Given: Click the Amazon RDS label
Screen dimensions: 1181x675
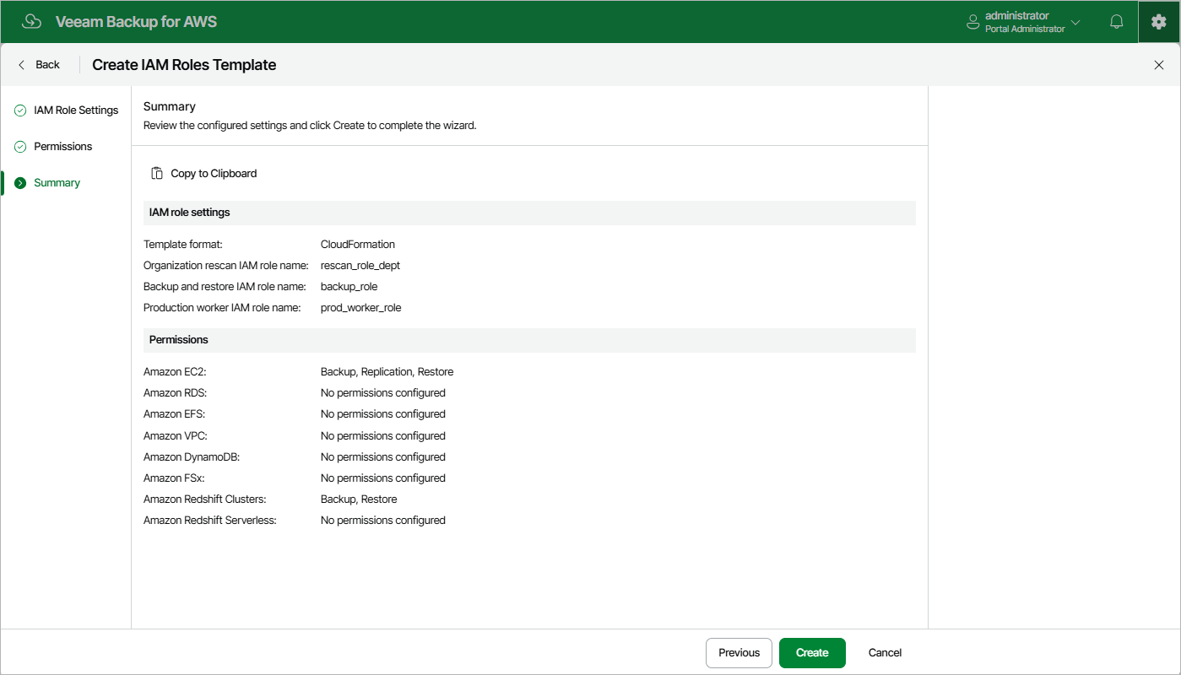Looking at the screenshot, I should [175, 393].
